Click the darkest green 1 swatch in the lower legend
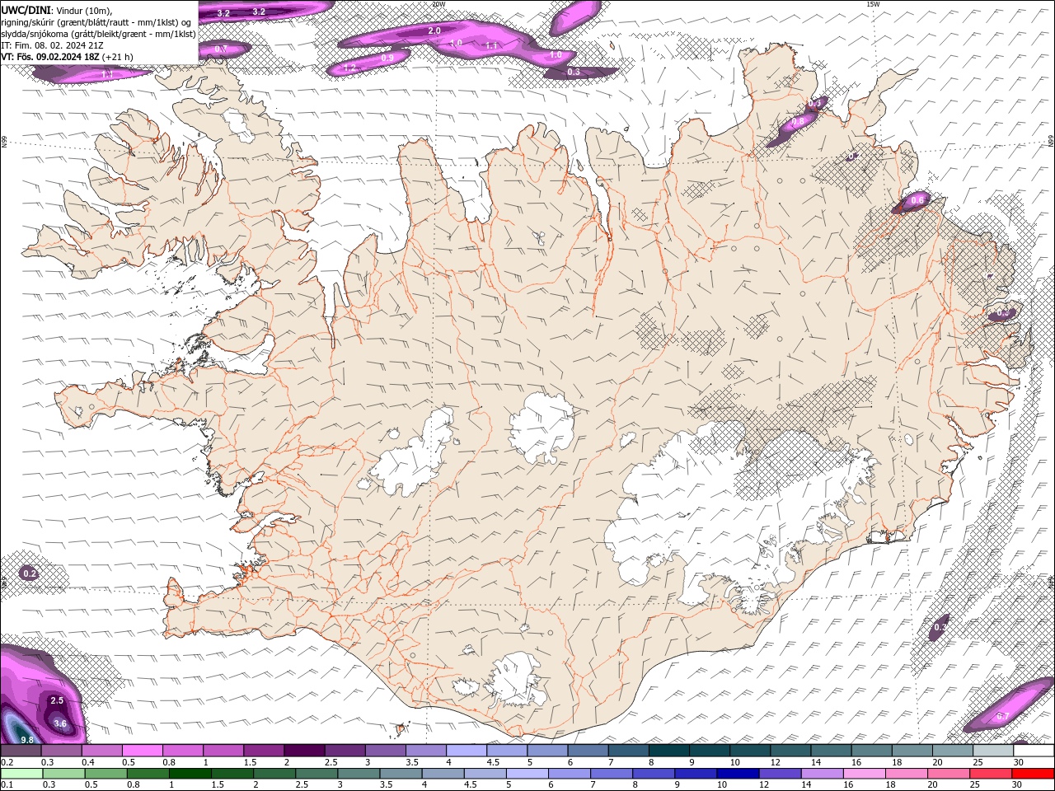The image size is (1055, 791). coord(190,773)
